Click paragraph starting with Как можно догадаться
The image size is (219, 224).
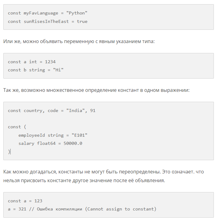(104, 176)
